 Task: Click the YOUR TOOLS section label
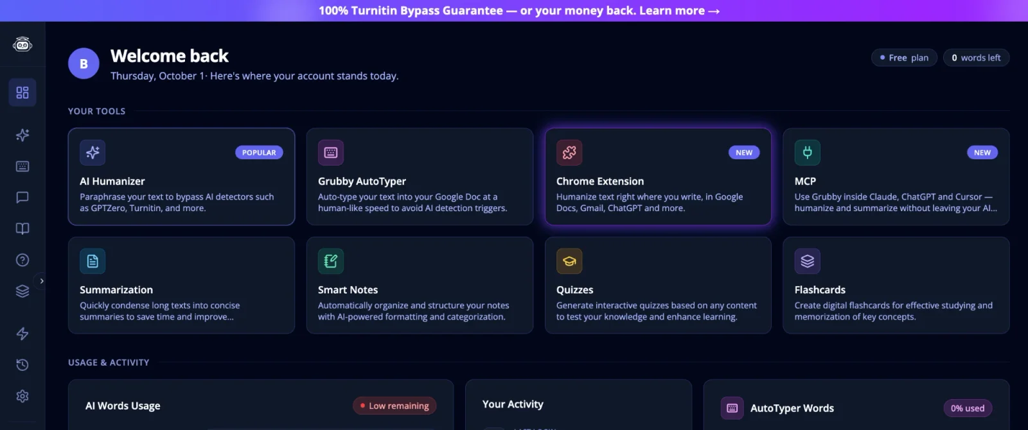pyautogui.click(x=96, y=111)
